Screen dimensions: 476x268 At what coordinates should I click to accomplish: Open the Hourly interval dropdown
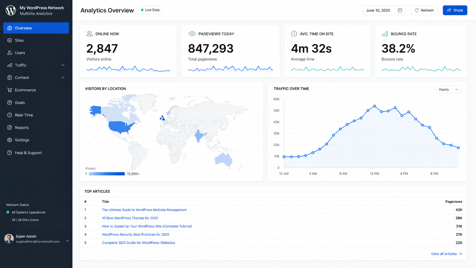pos(448,89)
